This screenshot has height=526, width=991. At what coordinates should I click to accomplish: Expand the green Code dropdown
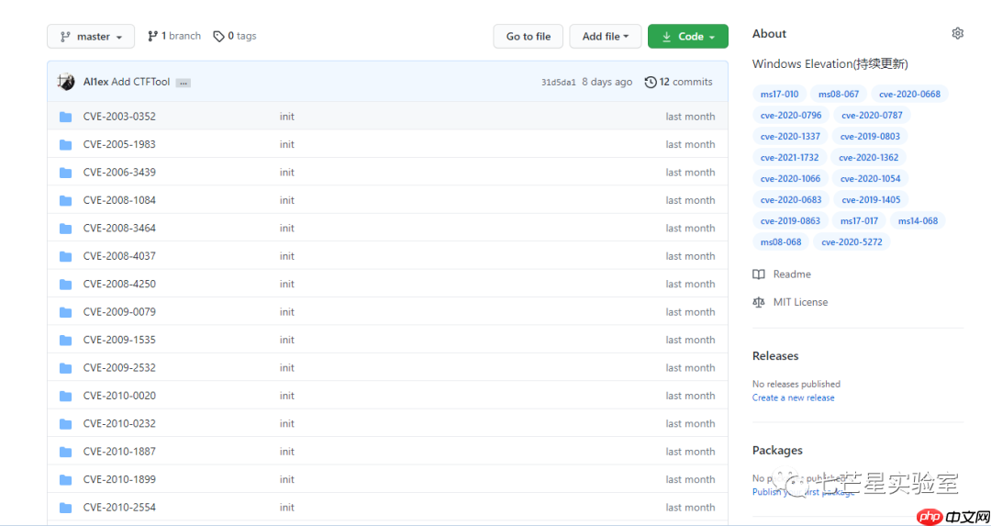click(687, 37)
